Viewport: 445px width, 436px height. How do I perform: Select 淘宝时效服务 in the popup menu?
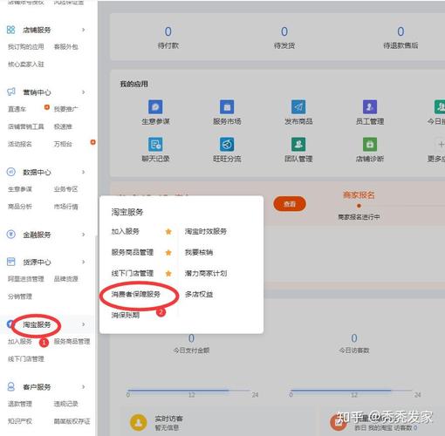click(x=206, y=231)
